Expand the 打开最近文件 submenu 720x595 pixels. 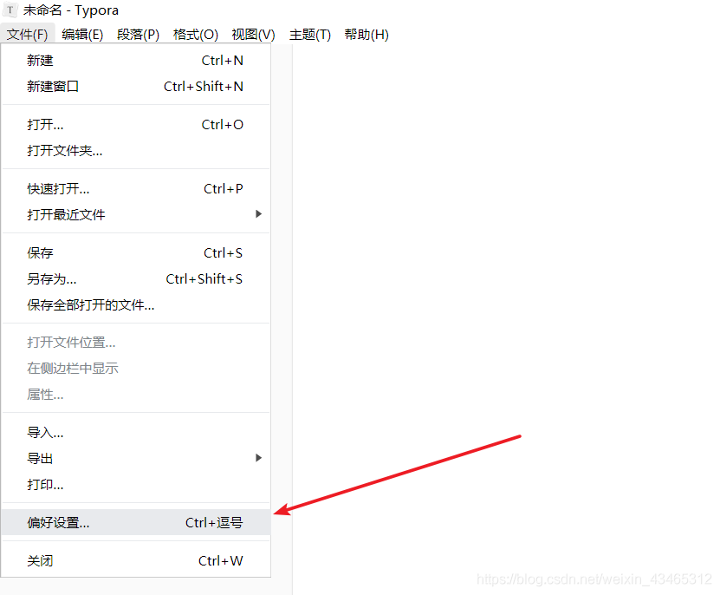65,214
